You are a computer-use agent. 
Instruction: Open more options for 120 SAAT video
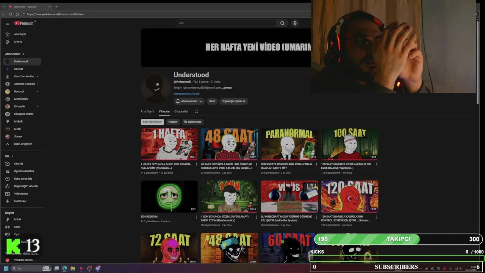coord(377,217)
